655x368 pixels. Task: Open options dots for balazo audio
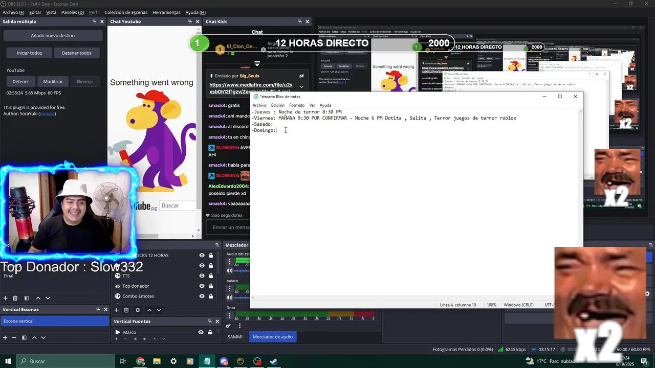pyautogui.click(x=230, y=289)
